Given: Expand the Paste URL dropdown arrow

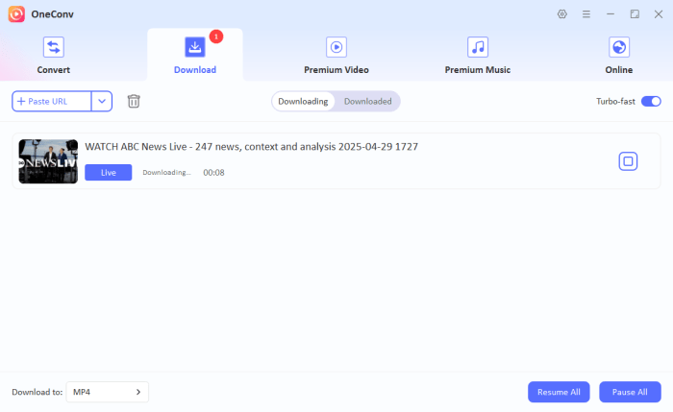Looking at the screenshot, I should pyautogui.click(x=102, y=102).
